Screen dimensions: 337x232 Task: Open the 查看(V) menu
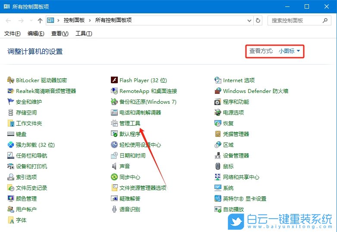60,34
